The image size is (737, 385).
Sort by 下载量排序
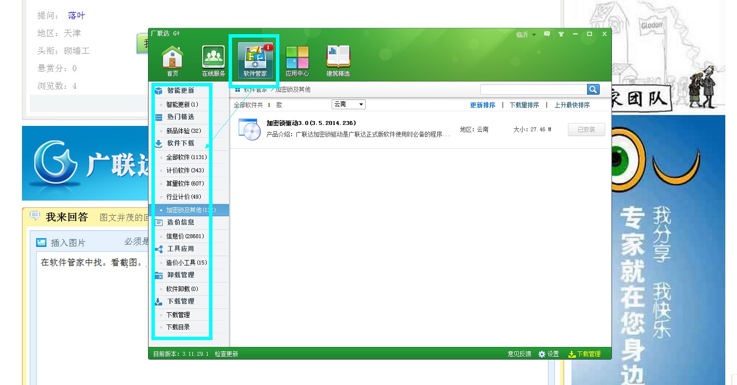click(x=524, y=105)
